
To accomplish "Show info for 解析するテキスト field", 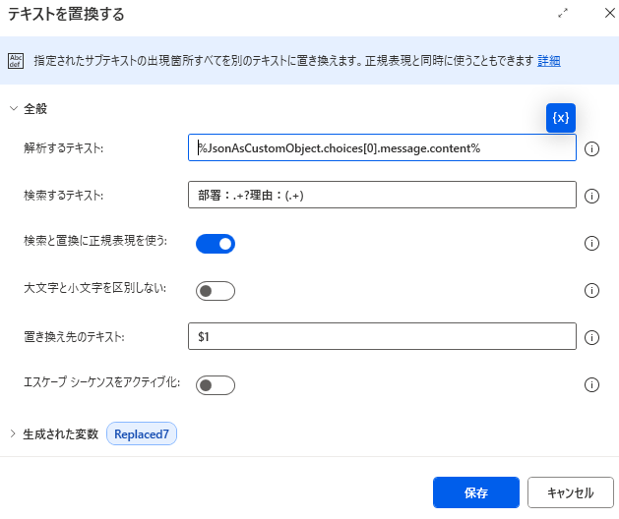I will (591, 148).
